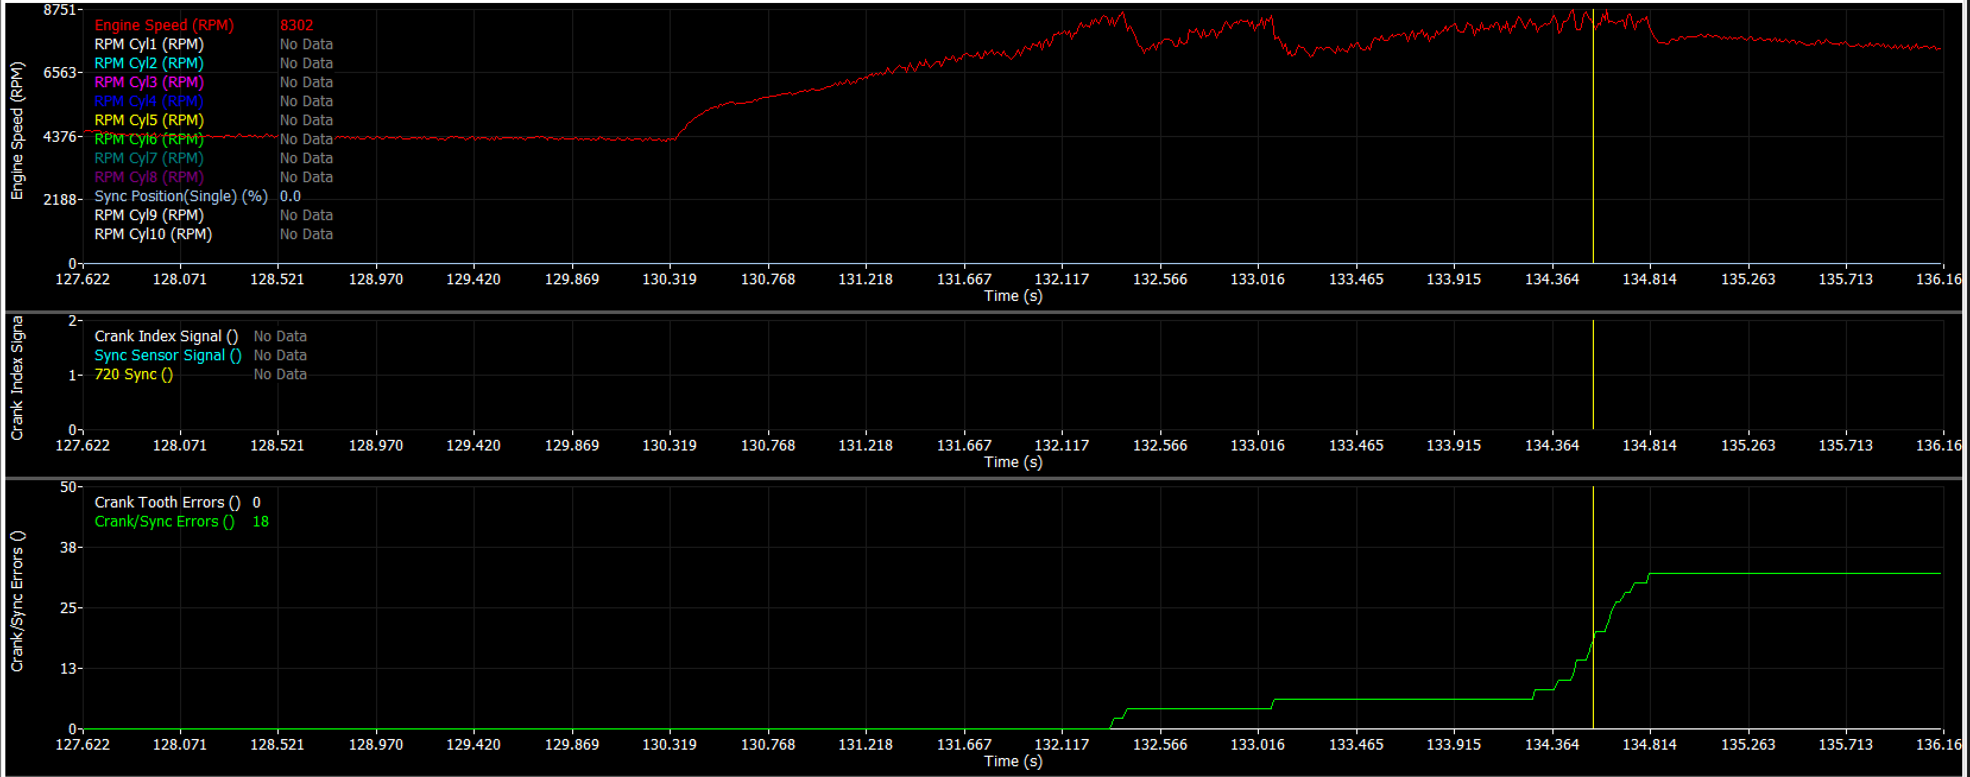Click the Sync Sensor Signal legend entry
Screen dimensions: 1970x777
(x=168, y=356)
